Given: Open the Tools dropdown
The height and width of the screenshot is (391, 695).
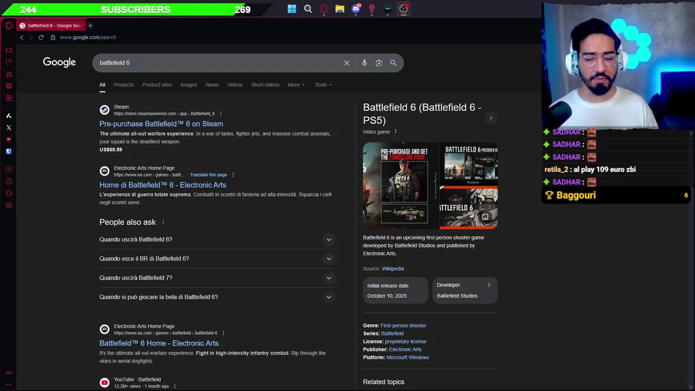Looking at the screenshot, I should tap(323, 85).
